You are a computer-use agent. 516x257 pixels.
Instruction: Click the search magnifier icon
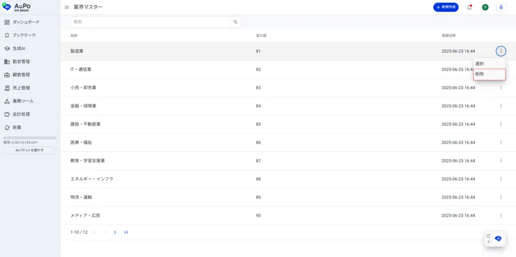point(236,22)
